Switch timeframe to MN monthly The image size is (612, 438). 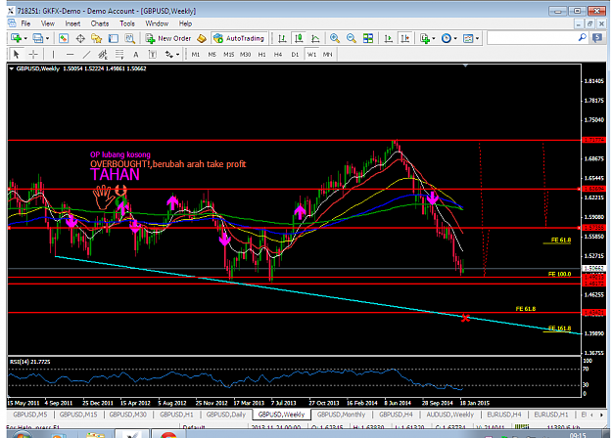click(327, 55)
